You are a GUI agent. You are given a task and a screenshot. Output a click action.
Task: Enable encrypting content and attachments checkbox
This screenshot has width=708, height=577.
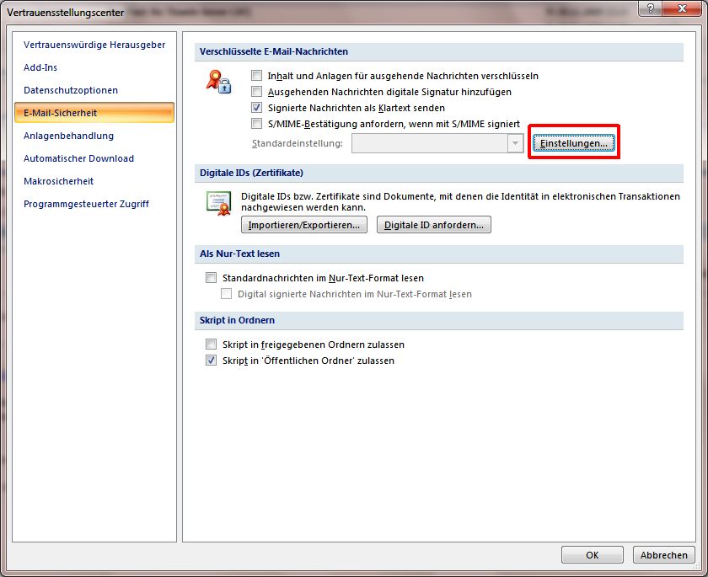tap(257, 76)
